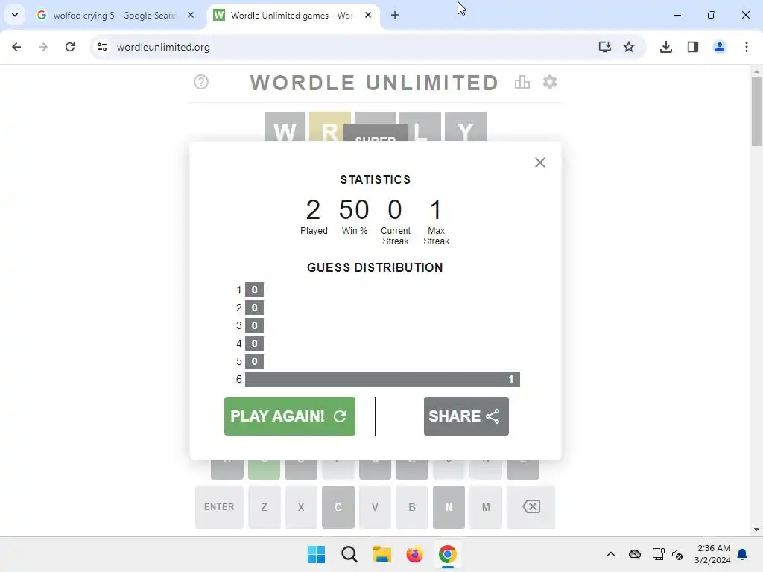Click the OneDrive cloud tray icon
Viewport: 763px width, 572px height.
(635, 554)
